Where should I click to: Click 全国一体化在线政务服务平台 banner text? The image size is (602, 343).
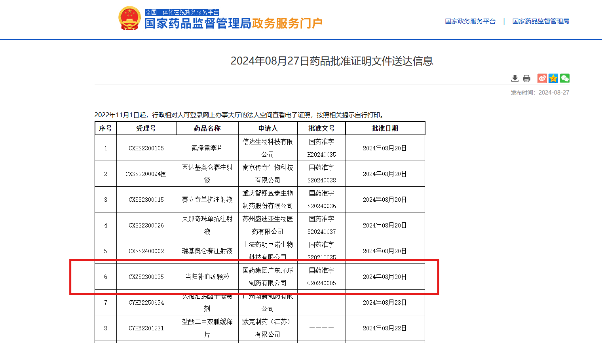click(182, 12)
